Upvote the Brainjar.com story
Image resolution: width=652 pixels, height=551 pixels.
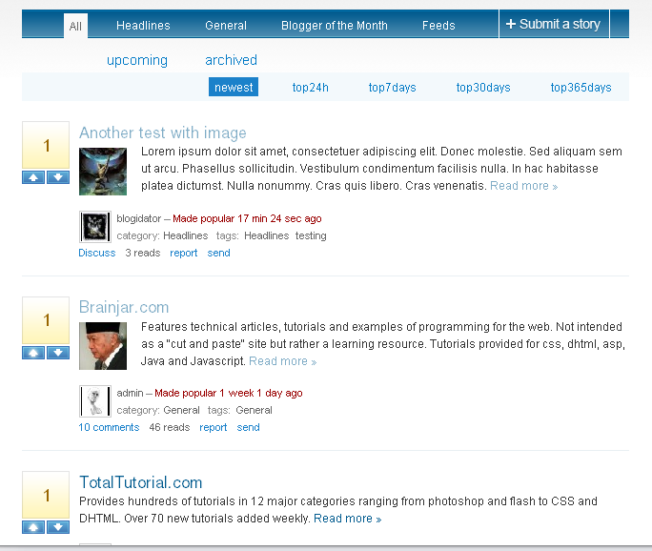coord(33,353)
